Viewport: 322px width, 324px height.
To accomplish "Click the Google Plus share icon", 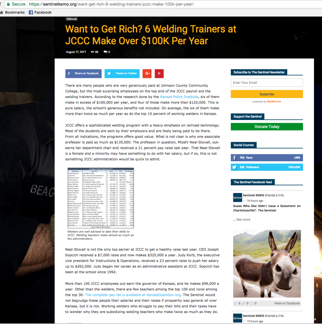I will tap(147, 74).
